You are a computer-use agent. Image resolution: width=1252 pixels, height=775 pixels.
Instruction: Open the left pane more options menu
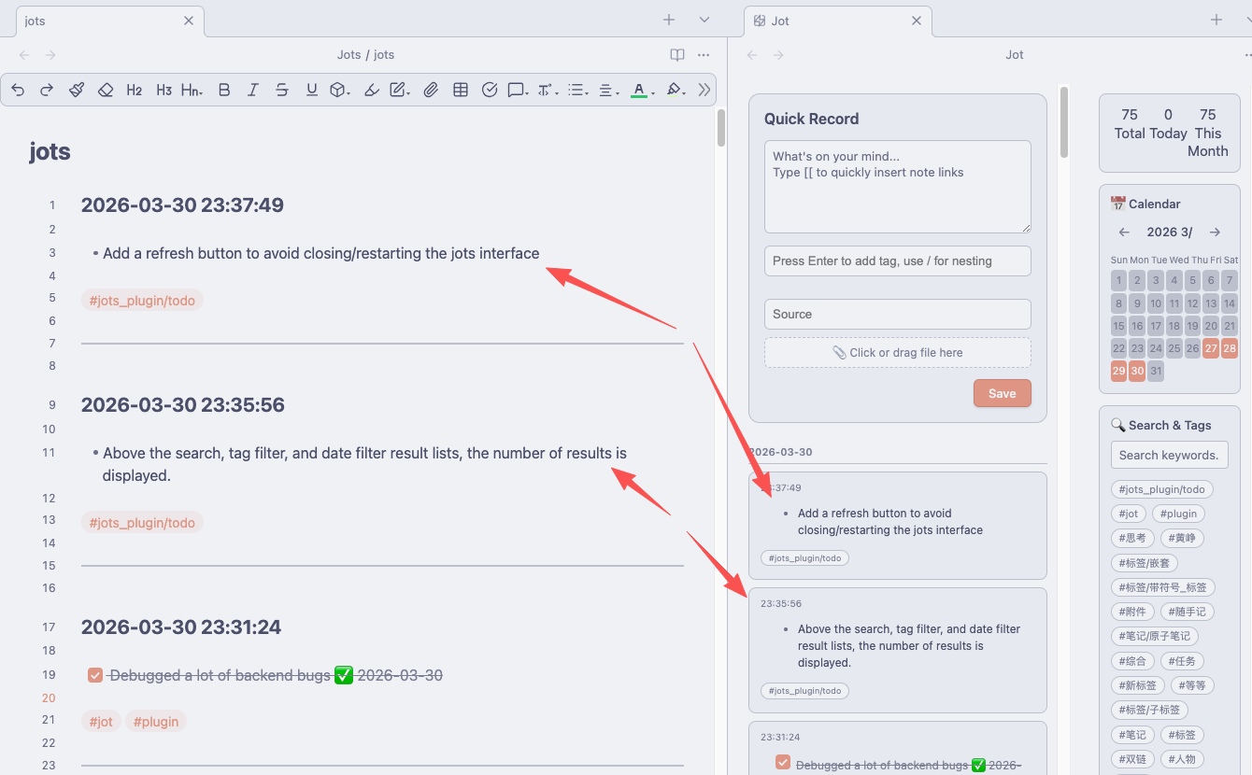pos(704,55)
